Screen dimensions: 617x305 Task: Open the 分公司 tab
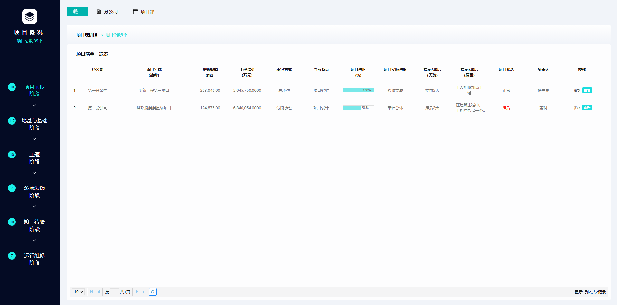pyautogui.click(x=107, y=12)
